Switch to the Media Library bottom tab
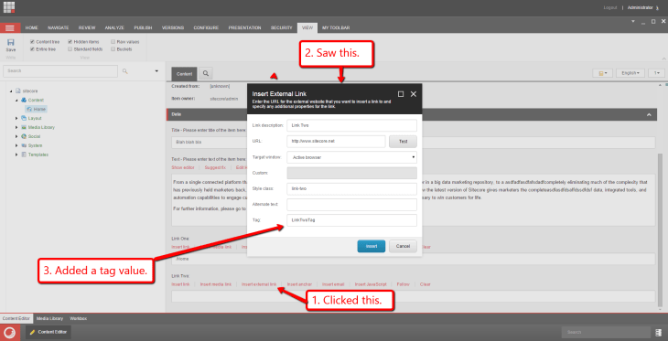Image resolution: width=668 pixels, height=341 pixels. 49,318
